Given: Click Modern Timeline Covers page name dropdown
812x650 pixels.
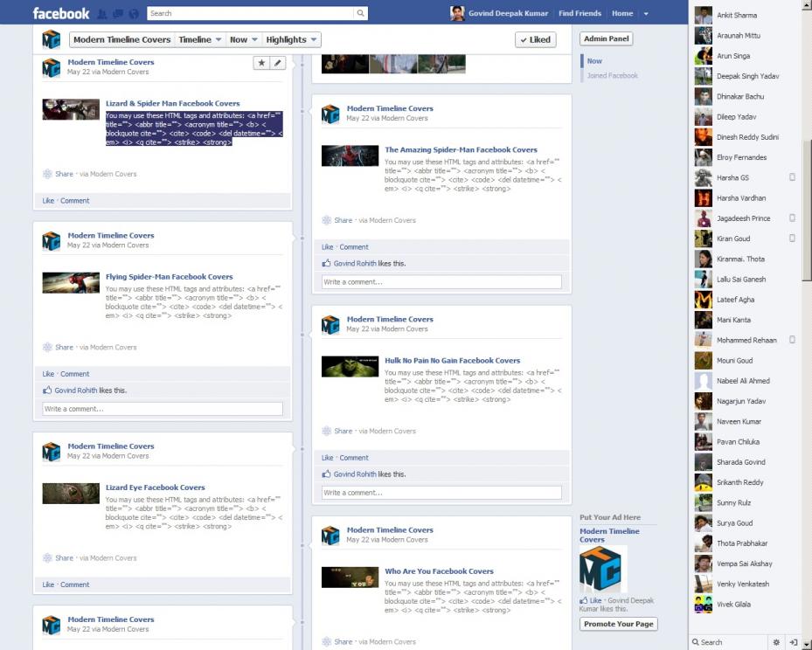Looking at the screenshot, I should 121,40.
